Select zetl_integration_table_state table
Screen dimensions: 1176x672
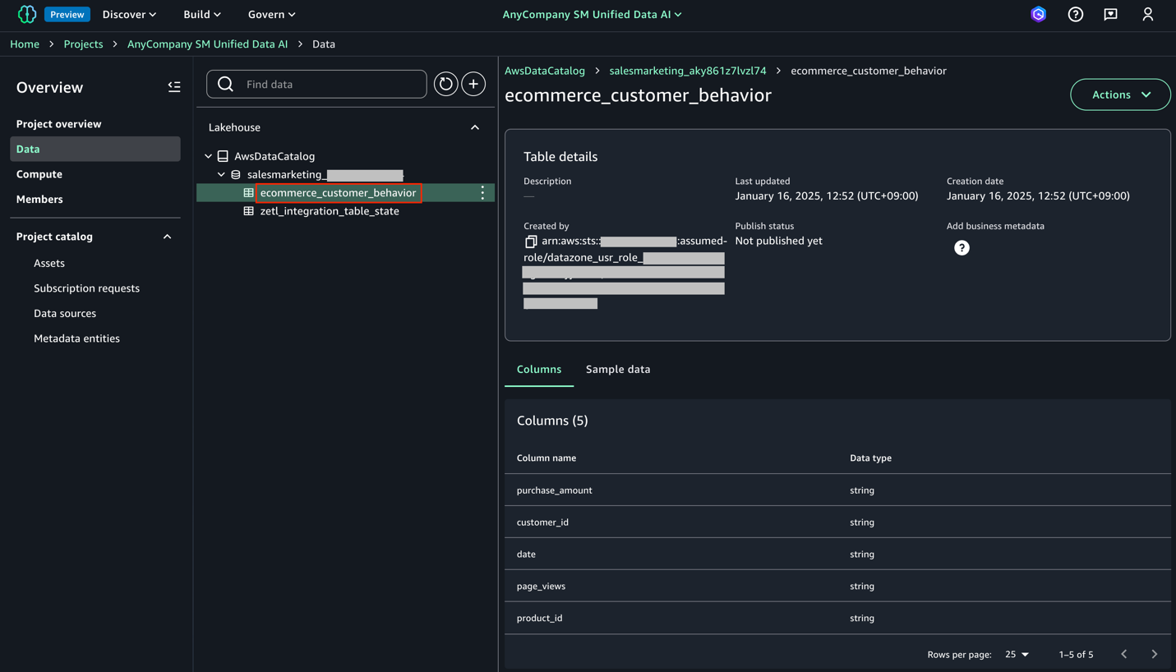pyautogui.click(x=329, y=211)
